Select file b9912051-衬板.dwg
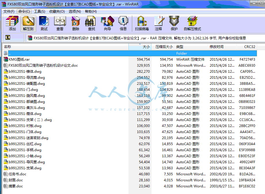 (x=25, y=126)
